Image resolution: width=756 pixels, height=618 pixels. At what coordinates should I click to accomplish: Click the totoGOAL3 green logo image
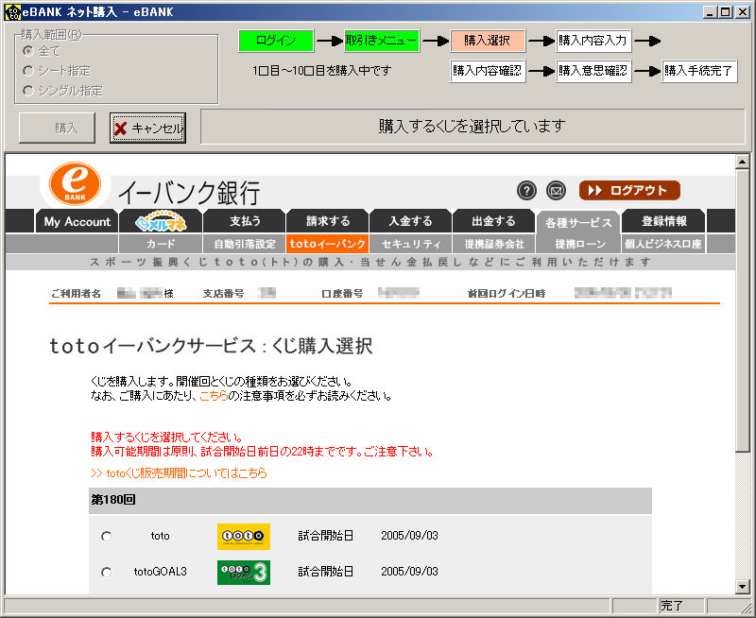tap(243, 572)
